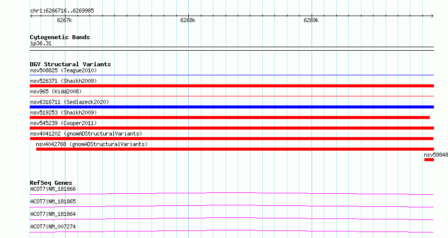Click the magenta line for ACOT7|NM_007274
Viewport: 448px width, 238px height.
232,231
